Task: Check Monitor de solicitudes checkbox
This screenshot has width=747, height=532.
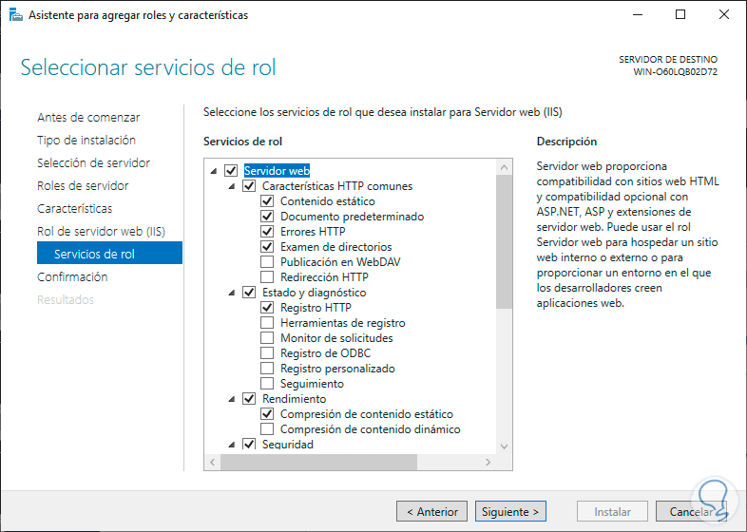Action: tap(267, 338)
